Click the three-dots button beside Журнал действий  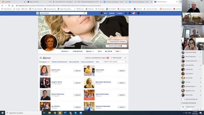[125, 46]
